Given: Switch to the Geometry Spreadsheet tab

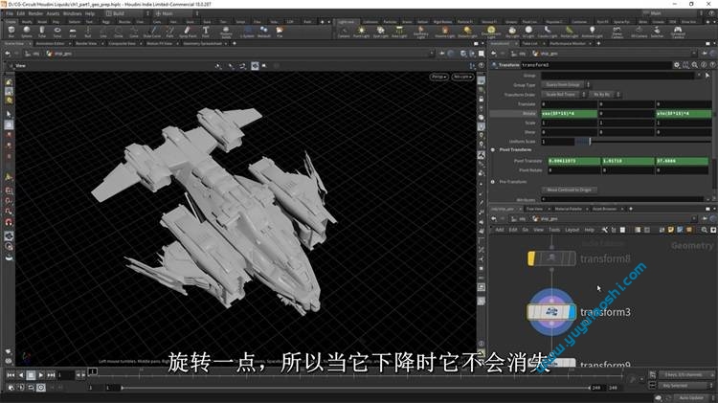Looking at the screenshot, I should tap(202, 43).
